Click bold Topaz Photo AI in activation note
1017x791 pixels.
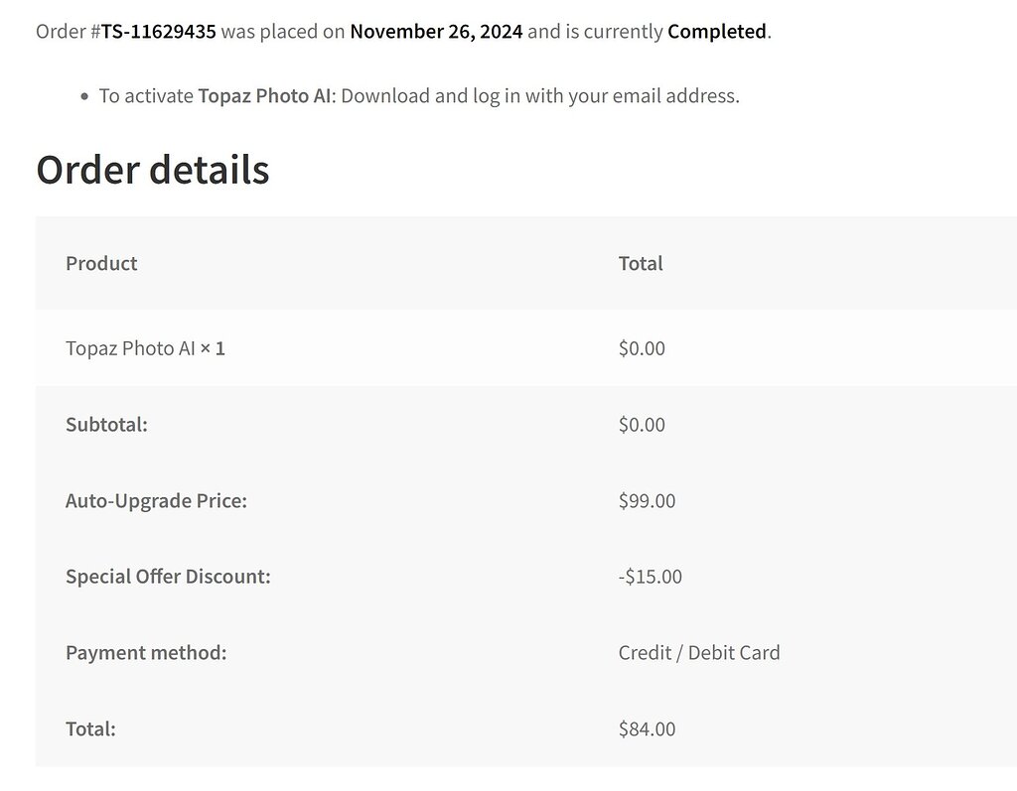pos(264,96)
